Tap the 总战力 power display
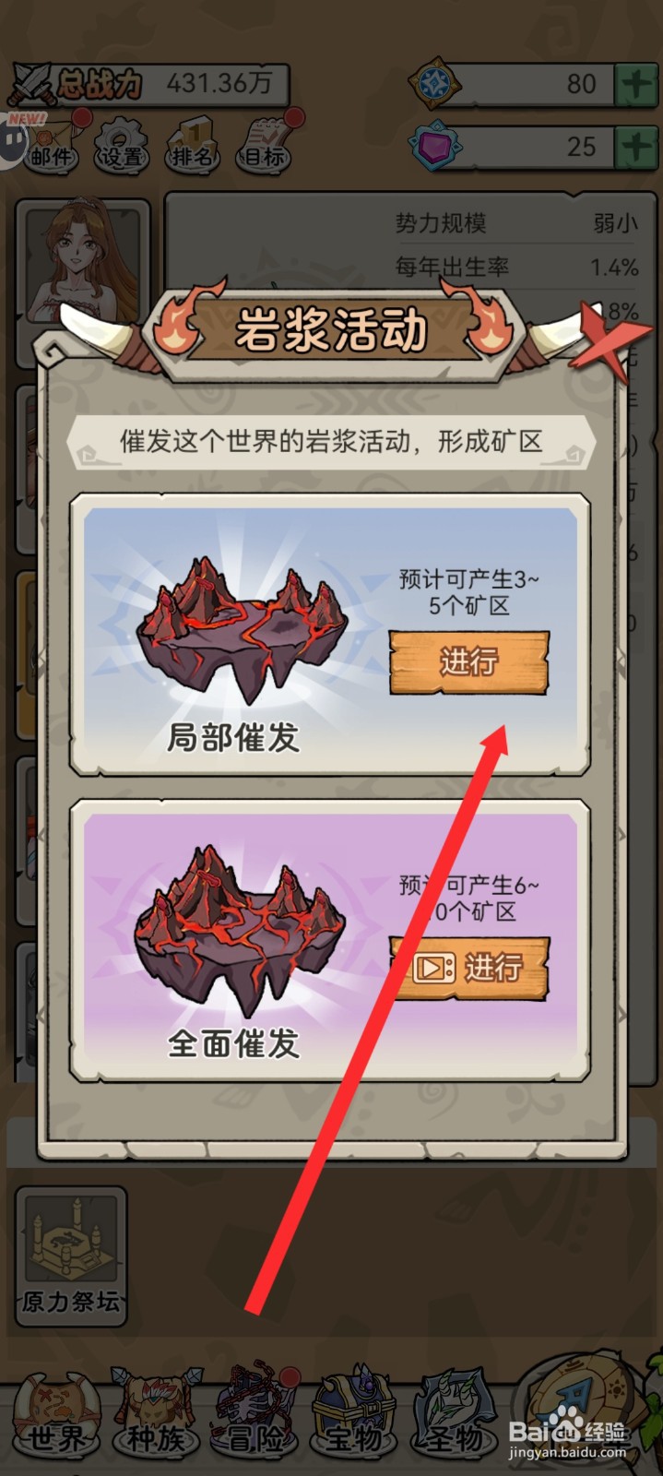The height and width of the screenshot is (1476, 663). click(148, 85)
